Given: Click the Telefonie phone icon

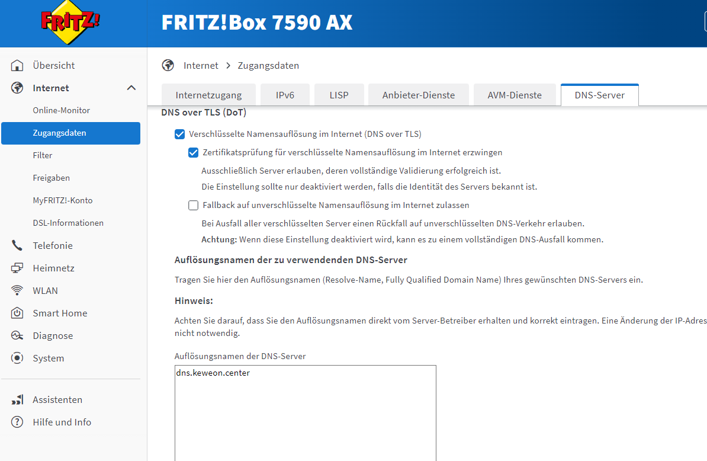Looking at the screenshot, I should (18, 245).
